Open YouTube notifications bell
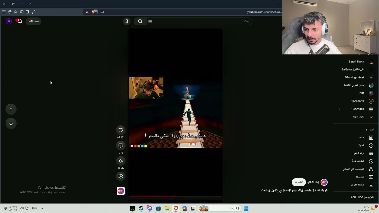The image size is (379, 213). (x=20, y=21)
